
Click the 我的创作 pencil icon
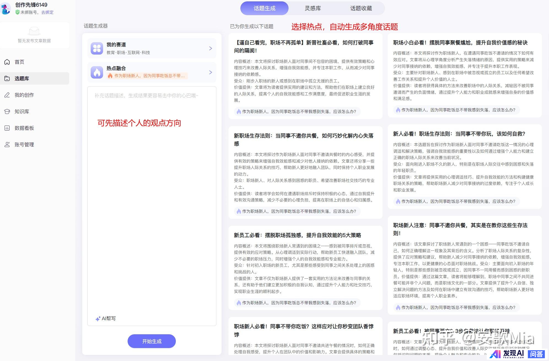click(x=7, y=95)
